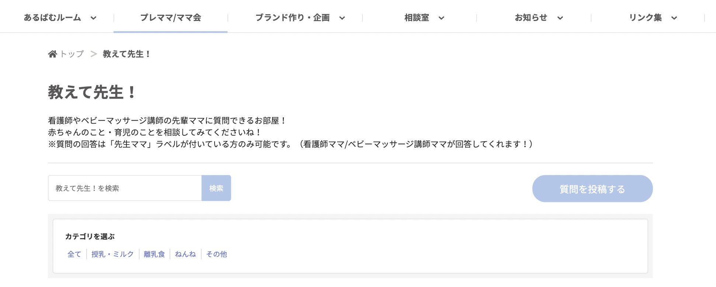Click the home icon in breadcrumb
Screen dimensions: 716x287
[x=52, y=54]
